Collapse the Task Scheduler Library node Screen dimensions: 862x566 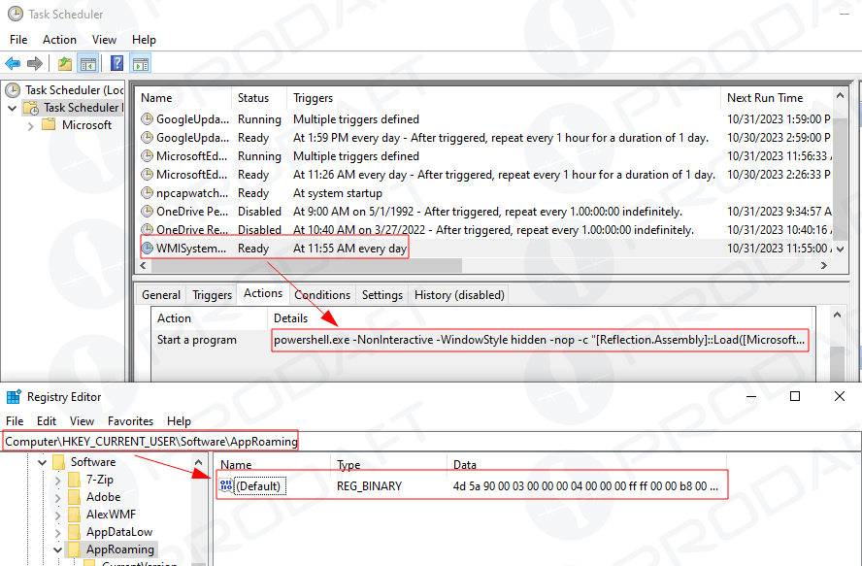[x=12, y=108]
